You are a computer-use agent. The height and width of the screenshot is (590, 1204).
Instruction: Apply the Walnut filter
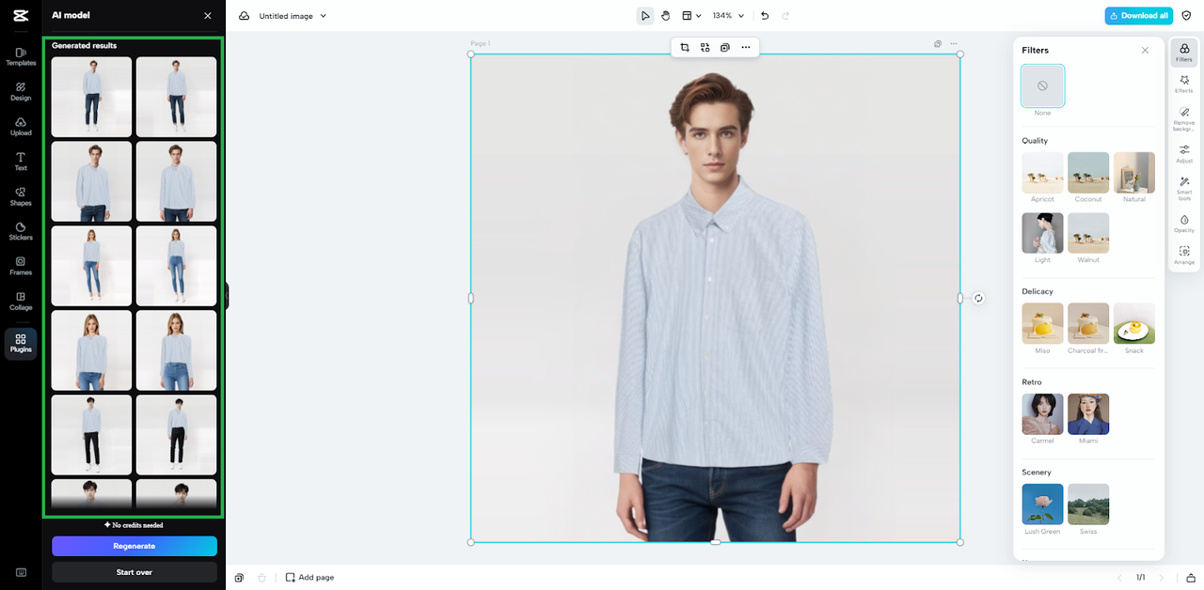1088,233
